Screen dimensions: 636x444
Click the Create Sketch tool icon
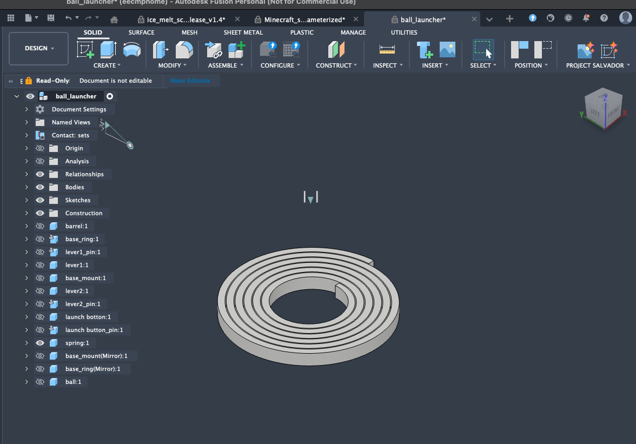pyautogui.click(x=85, y=50)
